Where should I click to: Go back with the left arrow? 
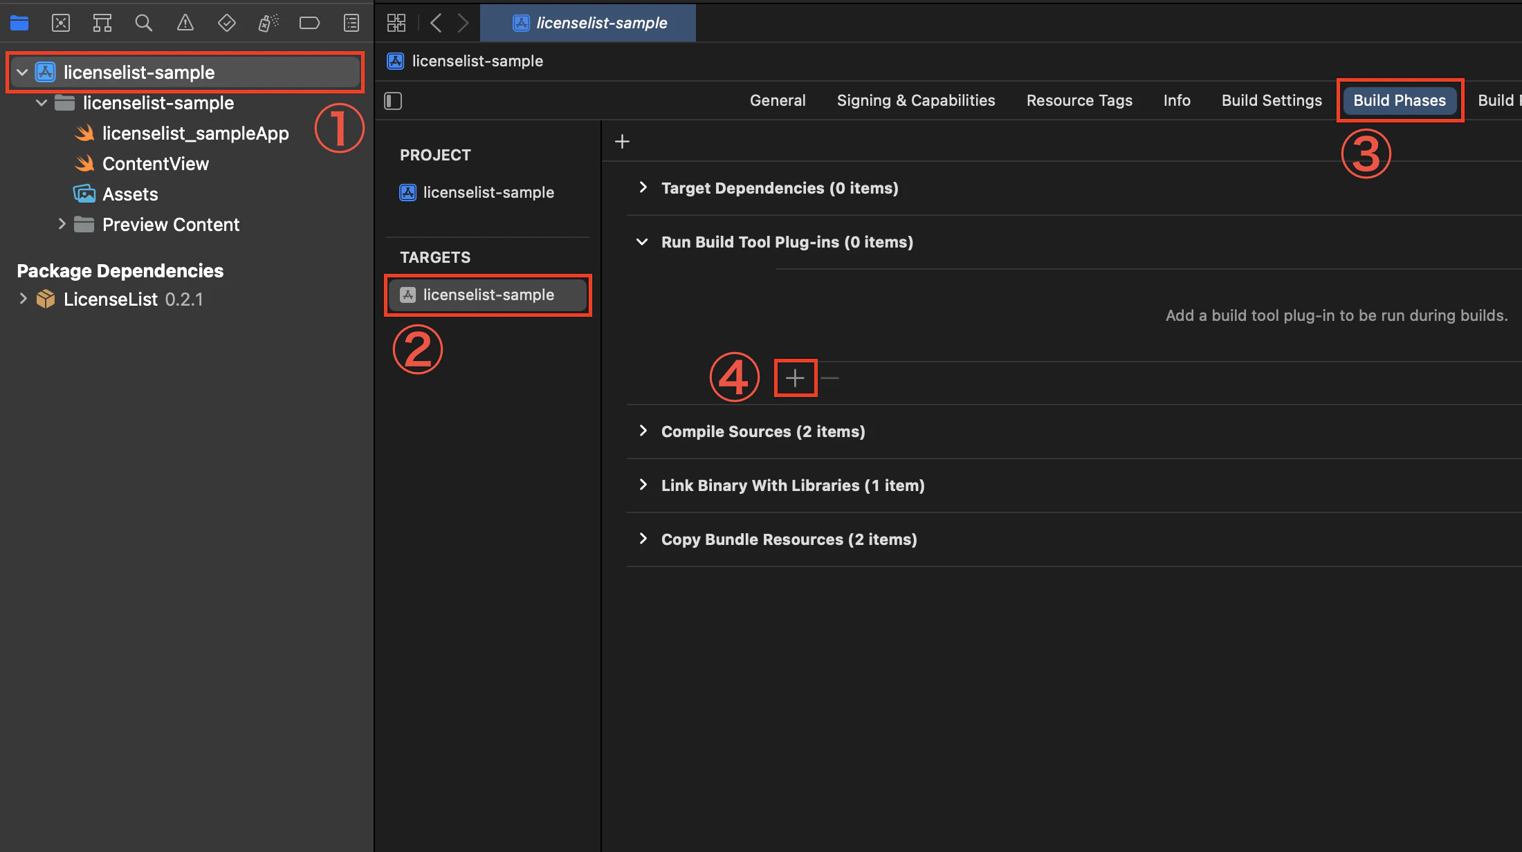click(436, 23)
